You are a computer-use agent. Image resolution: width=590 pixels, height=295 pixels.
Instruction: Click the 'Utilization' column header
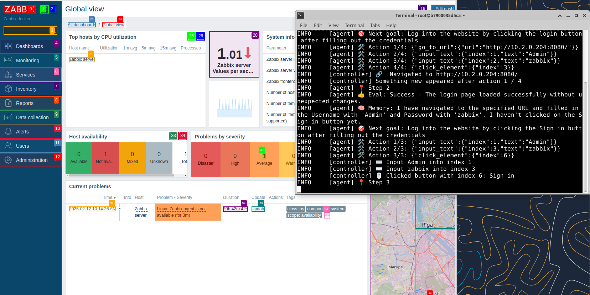pos(109,48)
